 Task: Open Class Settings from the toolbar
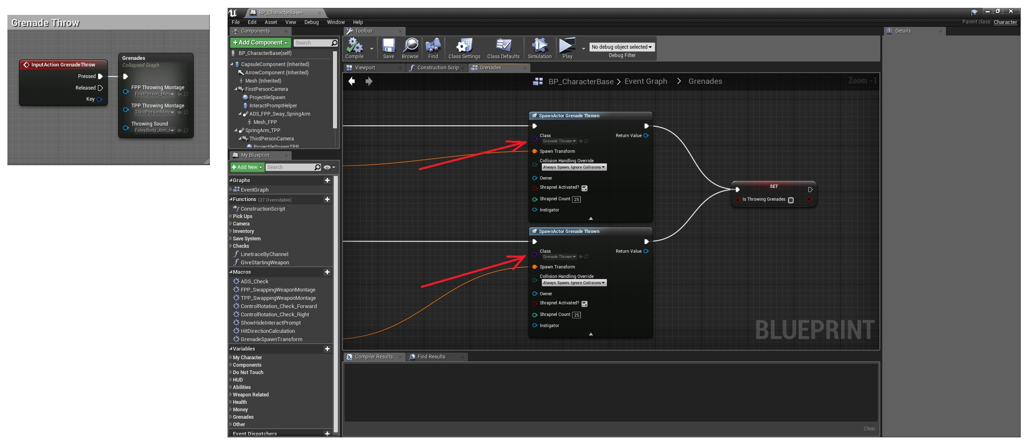point(464,45)
